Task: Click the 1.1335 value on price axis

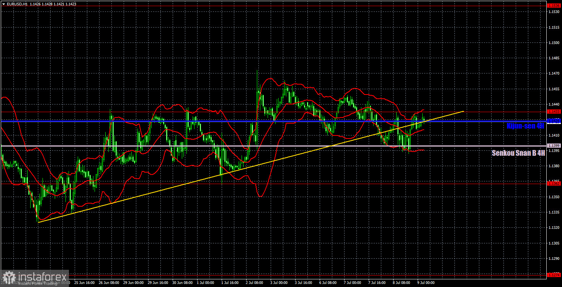Action: (x=554, y=212)
